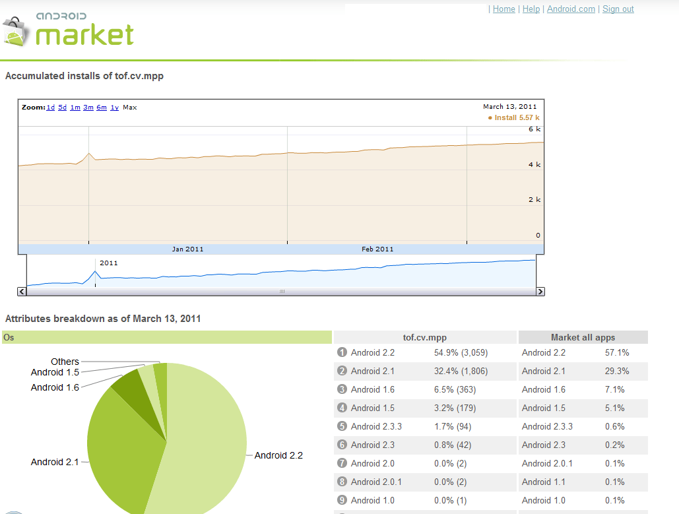Set chart zoom to 1m
This screenshot has height=514, width=679.
point(75,108)
